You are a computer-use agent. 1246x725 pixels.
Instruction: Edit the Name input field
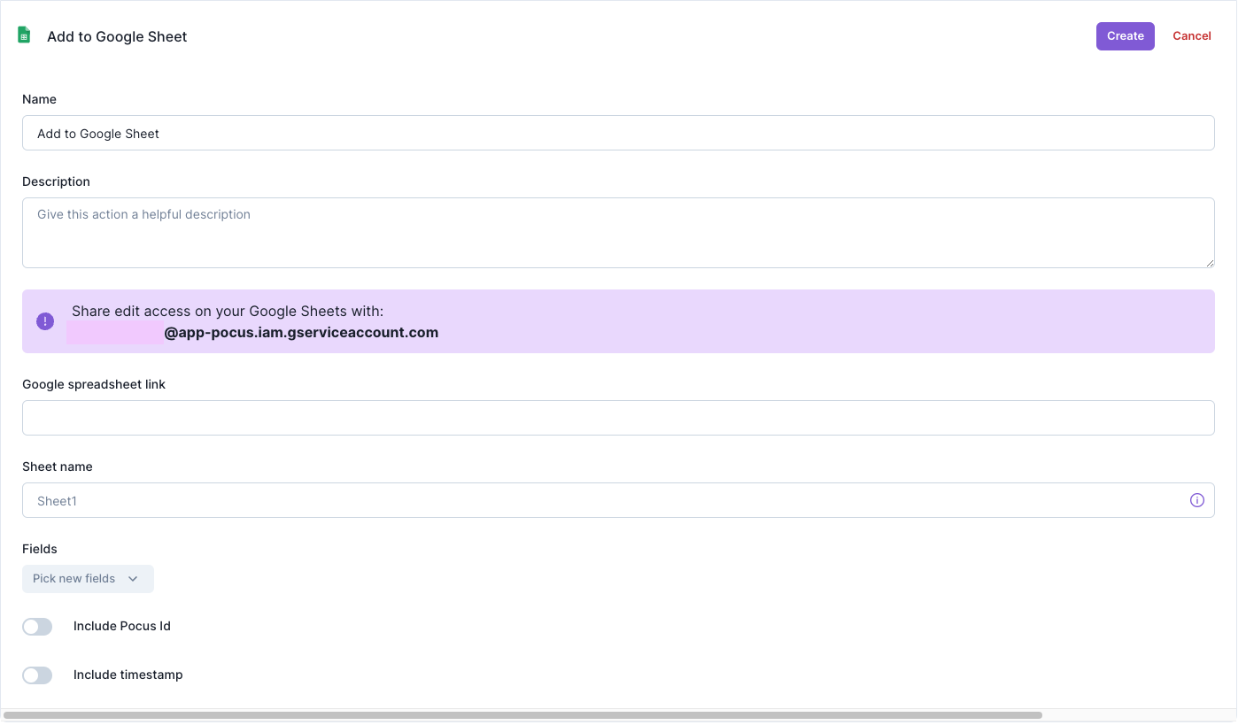pos(618,133)
